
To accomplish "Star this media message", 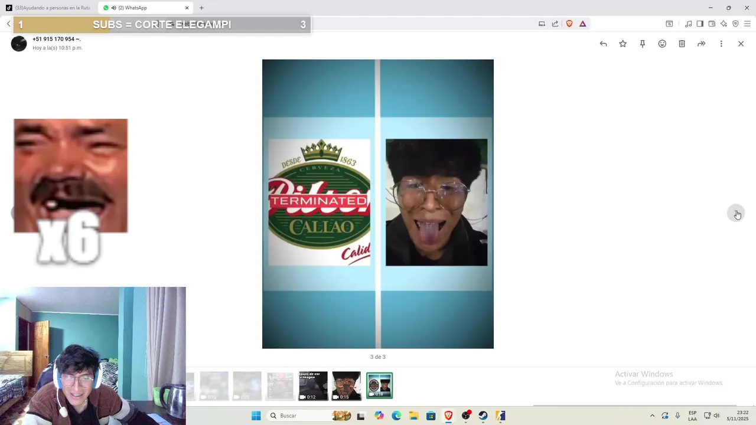I will tap(623, 44).
